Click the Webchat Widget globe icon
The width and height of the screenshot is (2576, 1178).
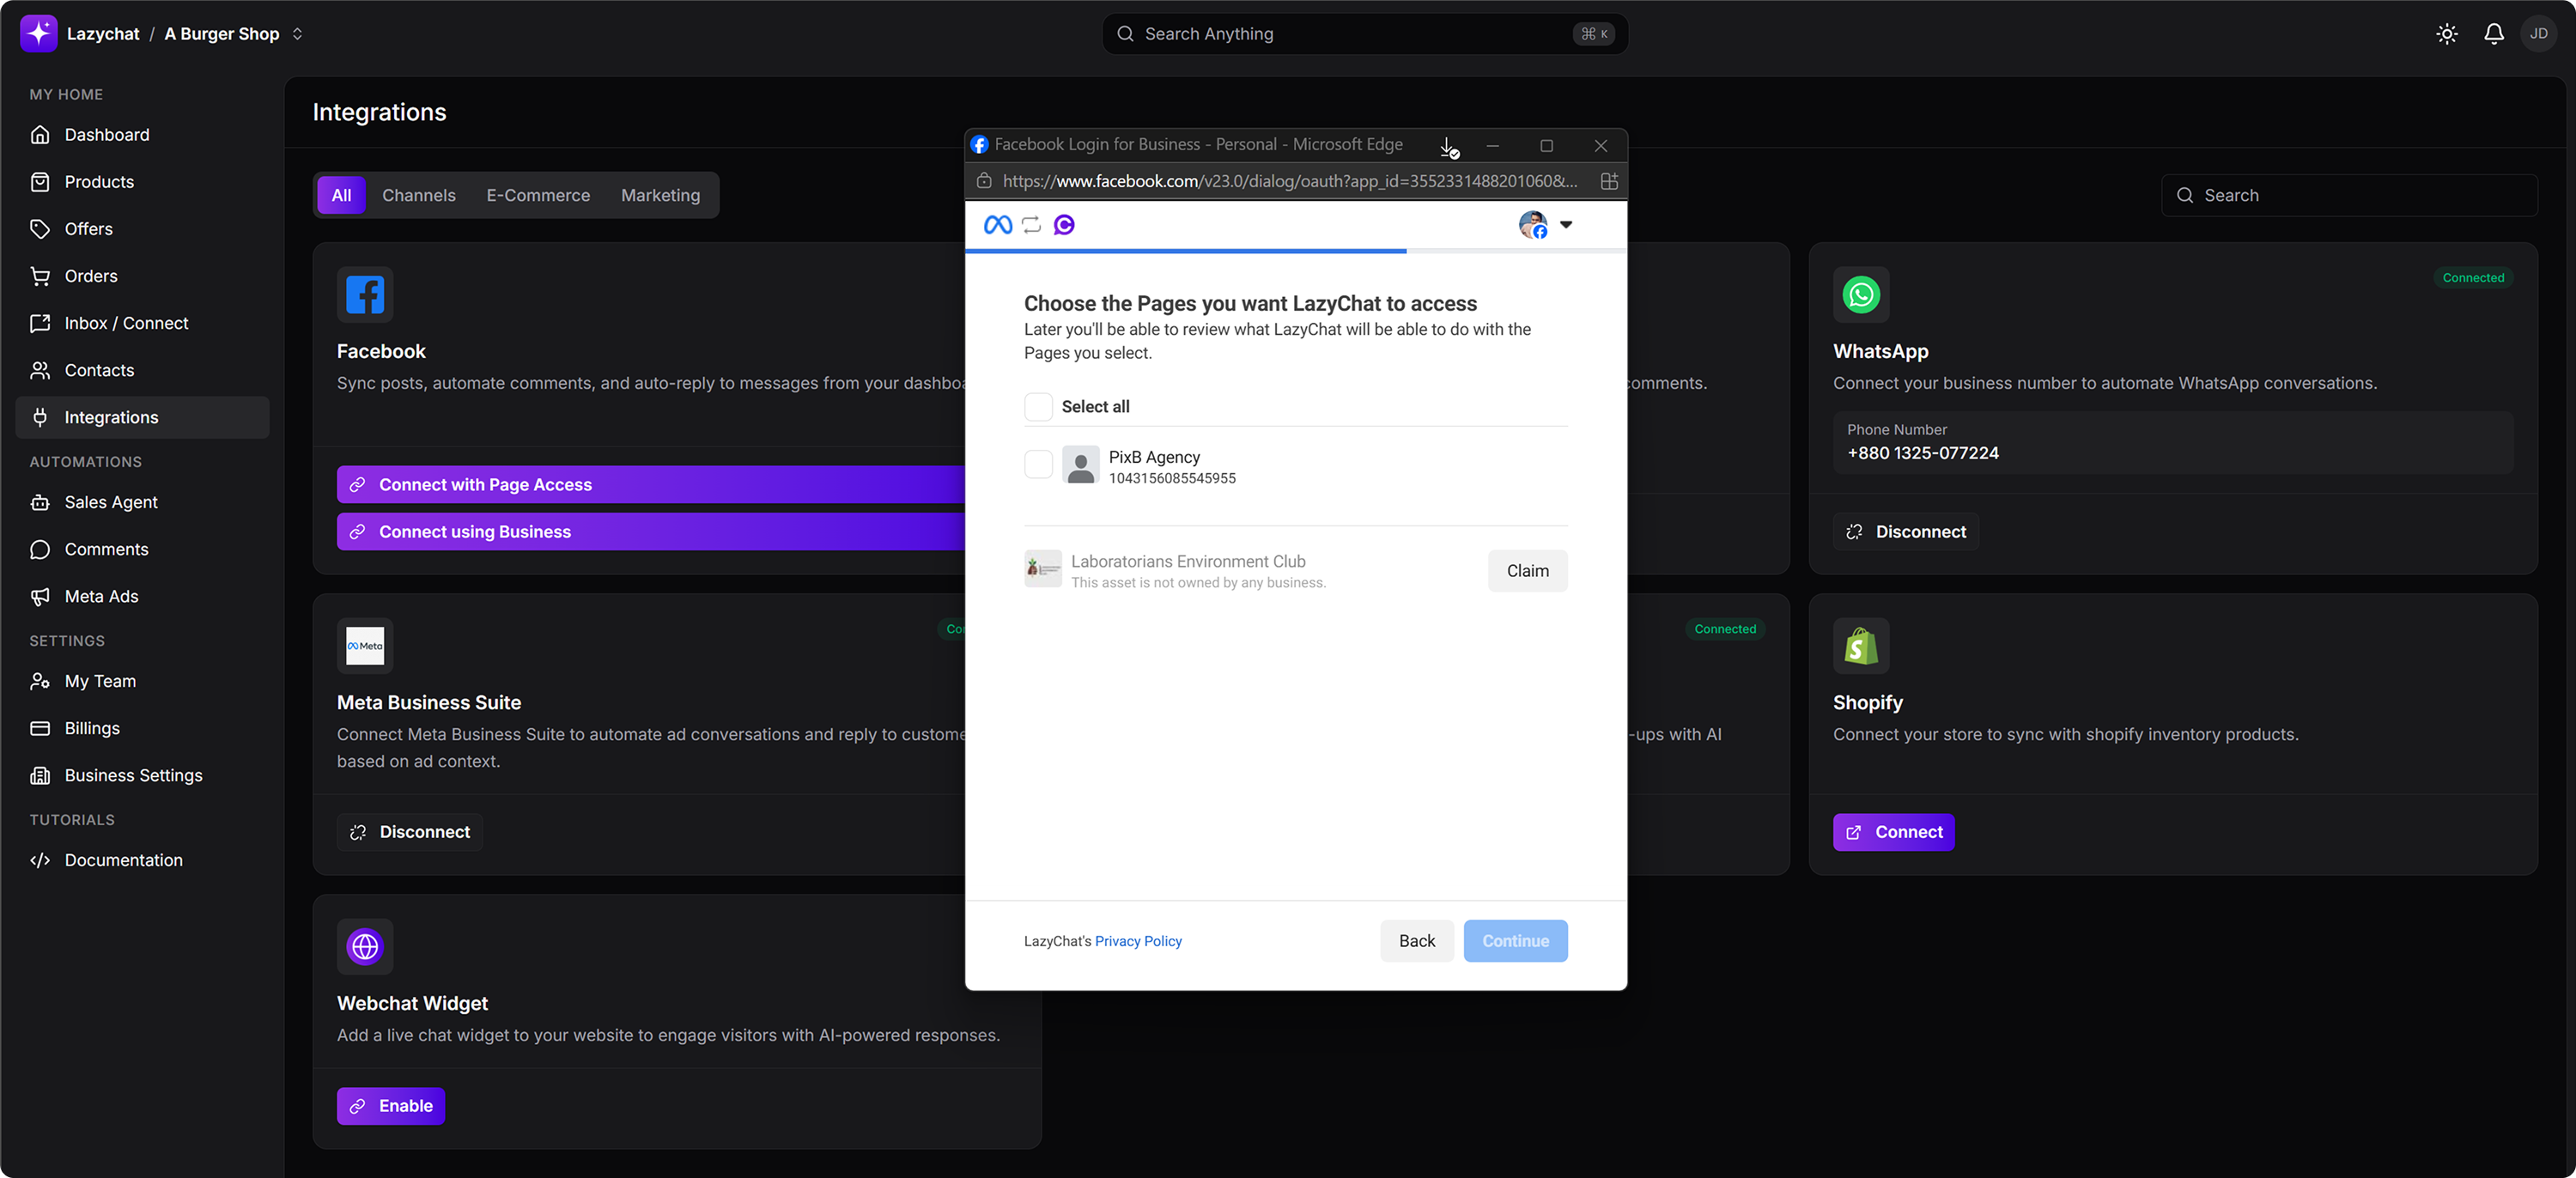(x=365, y=946)
